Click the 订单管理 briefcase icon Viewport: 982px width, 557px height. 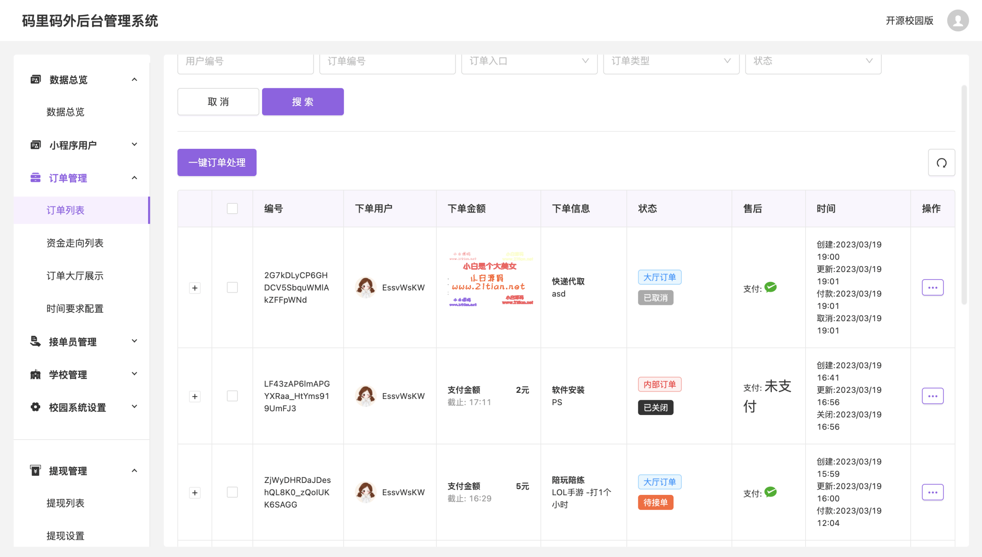[35, 178]
